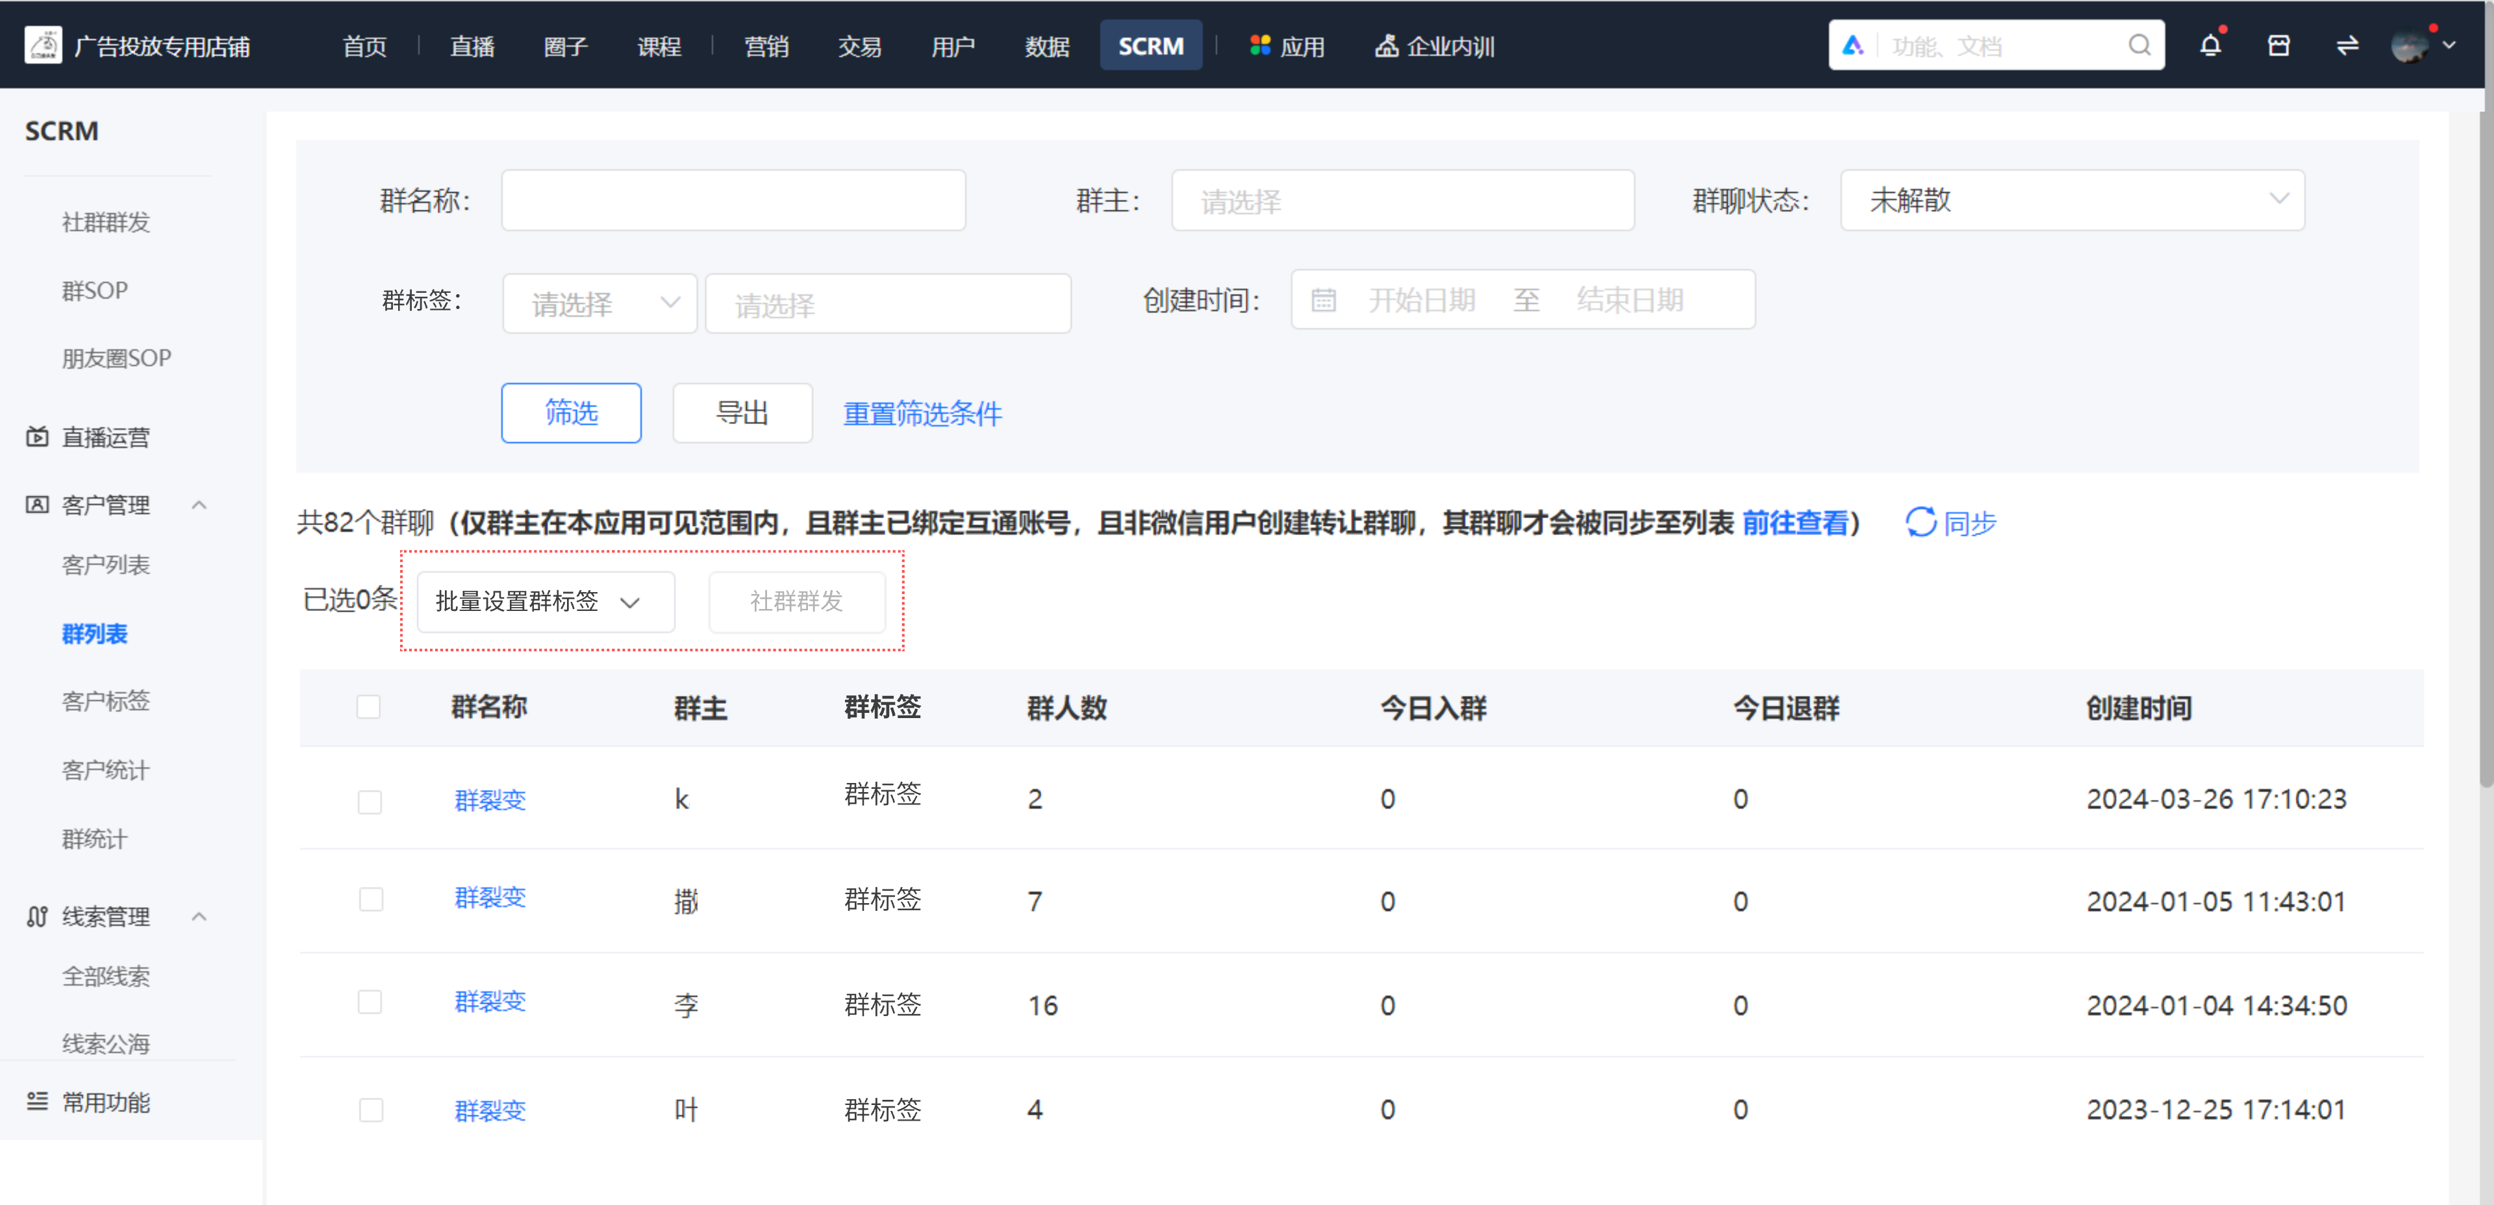Click the 功能、文档 search box
Screen dimensions: 2494x1205
click(1996, 45)
